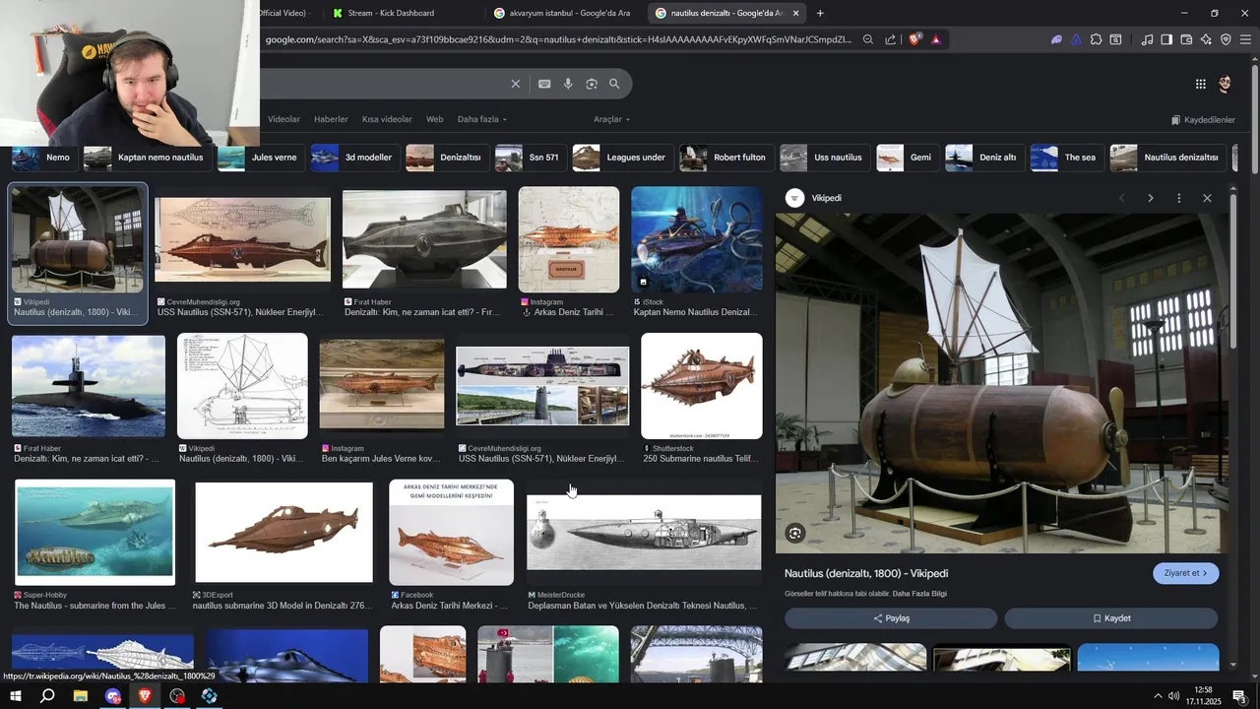The height and width of the screenshot is (709, 1260).
Task: Select the Deniz altı filter chip
Action: pyautogui.click(x=983, y=158)
